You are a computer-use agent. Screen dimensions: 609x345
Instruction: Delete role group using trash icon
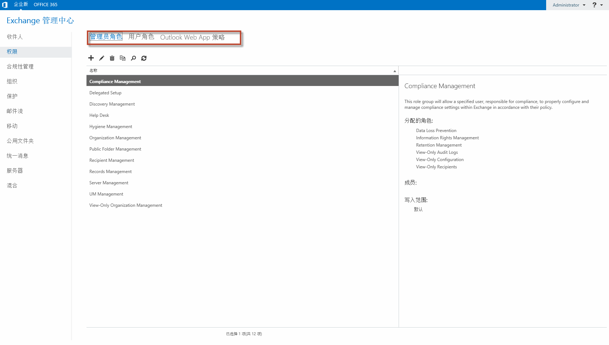(112, 58)
